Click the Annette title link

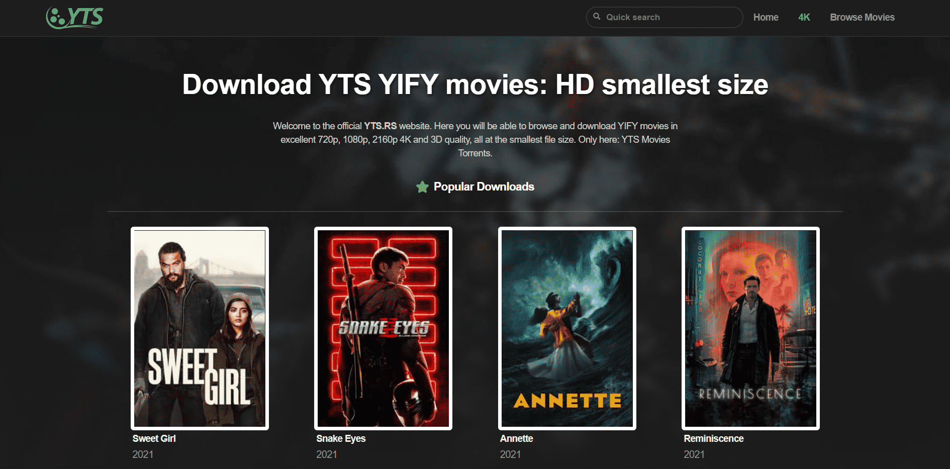516,438
